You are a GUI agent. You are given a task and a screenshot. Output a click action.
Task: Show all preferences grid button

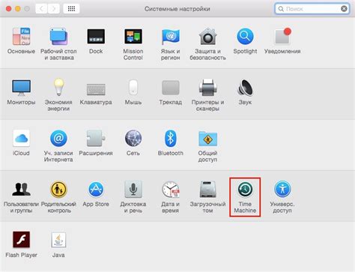[71, 9]
